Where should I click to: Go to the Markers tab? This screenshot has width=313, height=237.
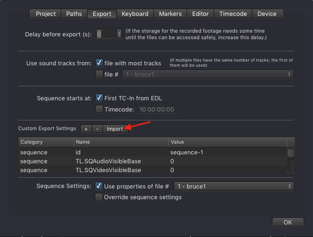(x=170, y=14)
